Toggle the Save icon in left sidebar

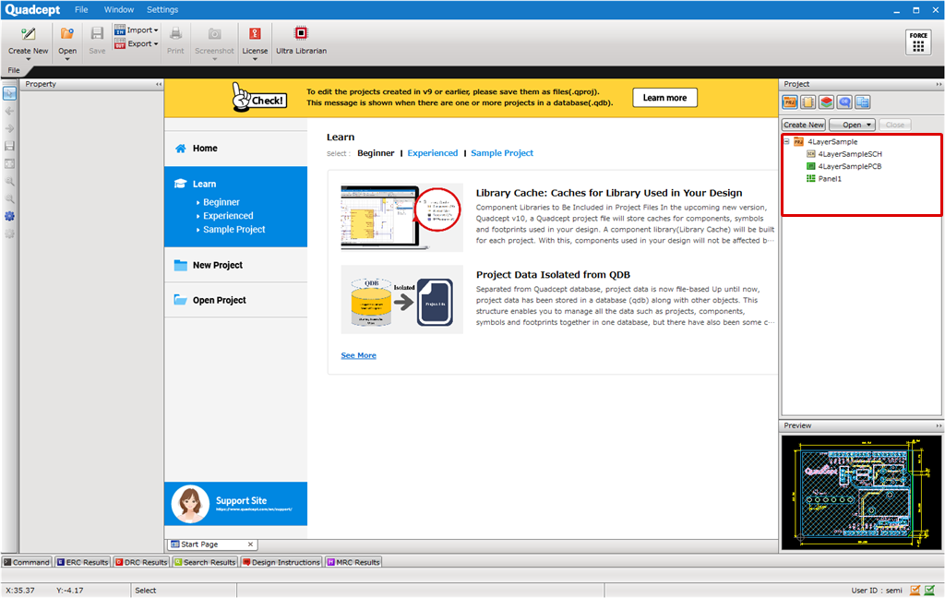tap(8, 145)
